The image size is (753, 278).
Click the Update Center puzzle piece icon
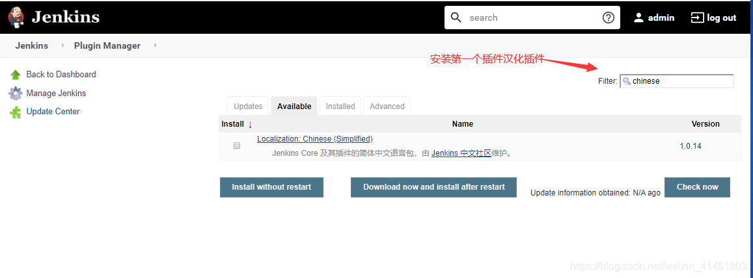click(16, 112)
